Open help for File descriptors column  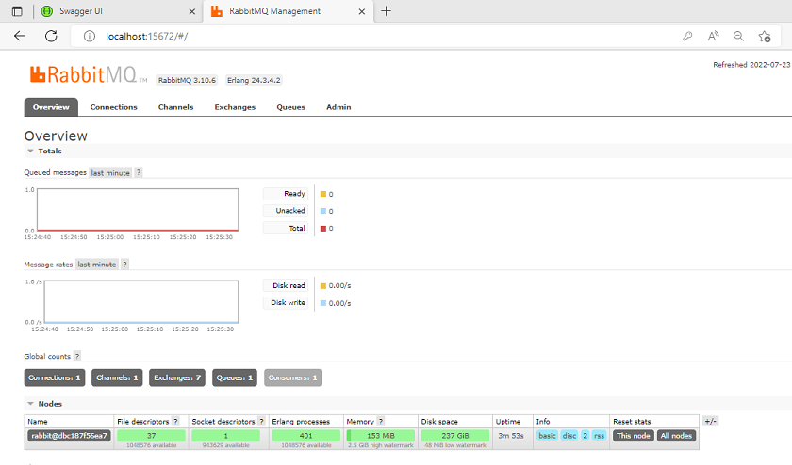[x=175, y=421]
